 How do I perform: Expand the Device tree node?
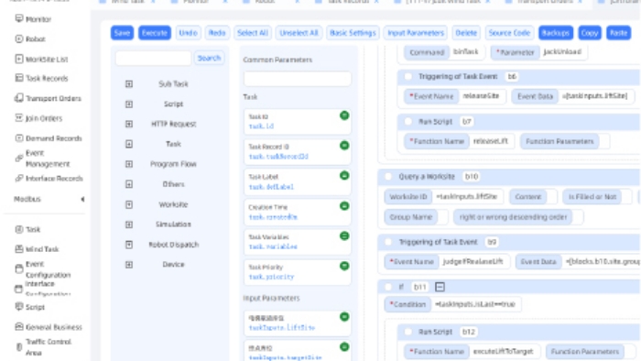(129, 265)
